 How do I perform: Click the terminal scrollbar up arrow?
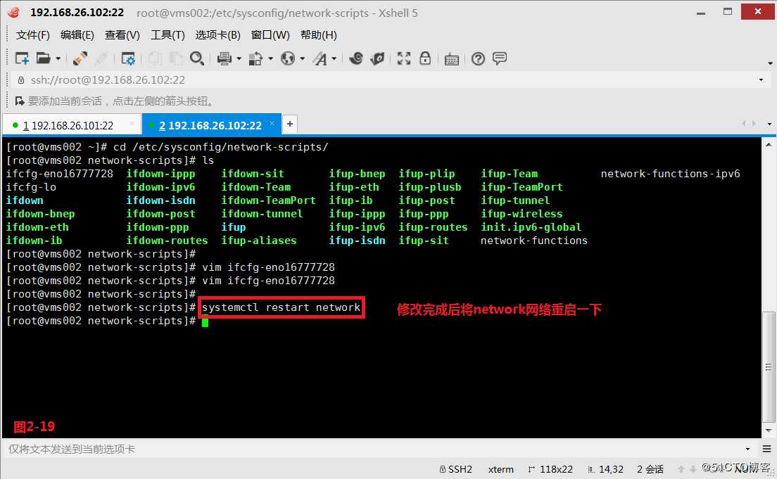769,145
